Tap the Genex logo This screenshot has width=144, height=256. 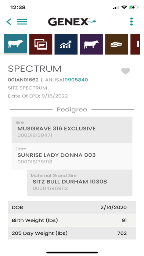72,22
